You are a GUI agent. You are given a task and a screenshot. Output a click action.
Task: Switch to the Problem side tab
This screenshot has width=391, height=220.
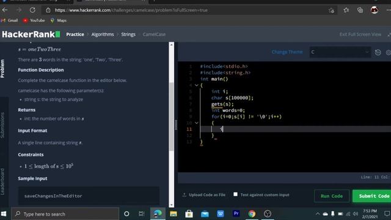pos(2,68)
